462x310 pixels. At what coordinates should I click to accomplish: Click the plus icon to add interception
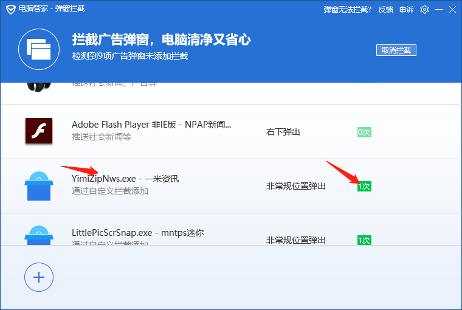click(x=39, y=277)
